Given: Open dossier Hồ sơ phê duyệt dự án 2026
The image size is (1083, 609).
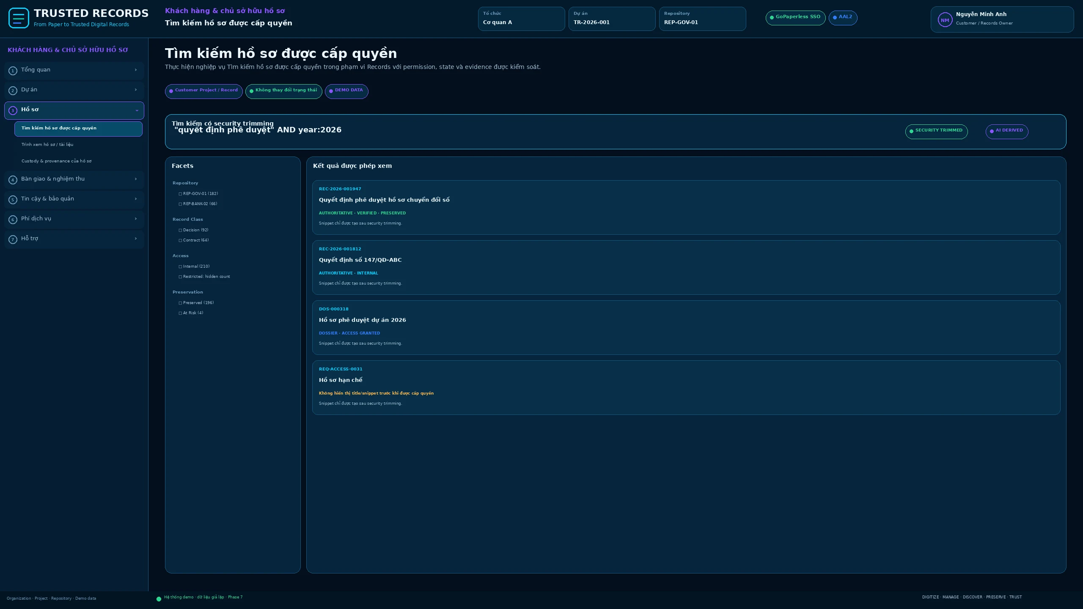Looking at the screenshot, I should pyautogui.click(x=686, y=327).
